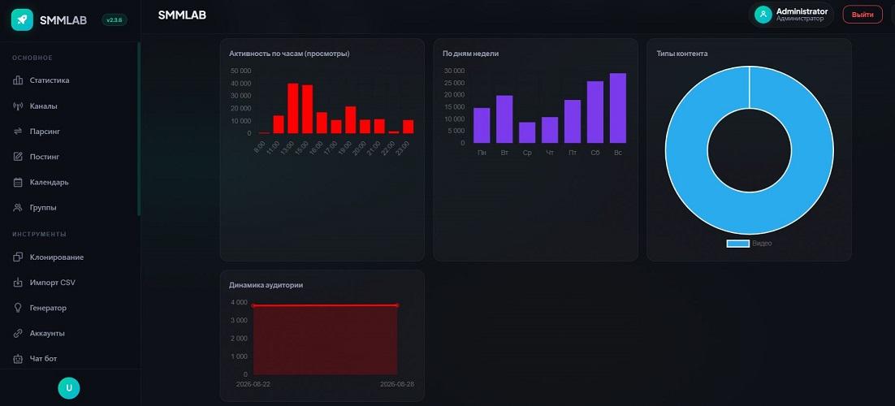895x406 pixels.
Task: Select the Постинг edit icon in the sidebar
Action: (x=18, y=157)
